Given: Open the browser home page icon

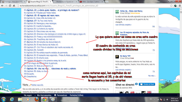Looking at the screenshot, I should point(14,6).
